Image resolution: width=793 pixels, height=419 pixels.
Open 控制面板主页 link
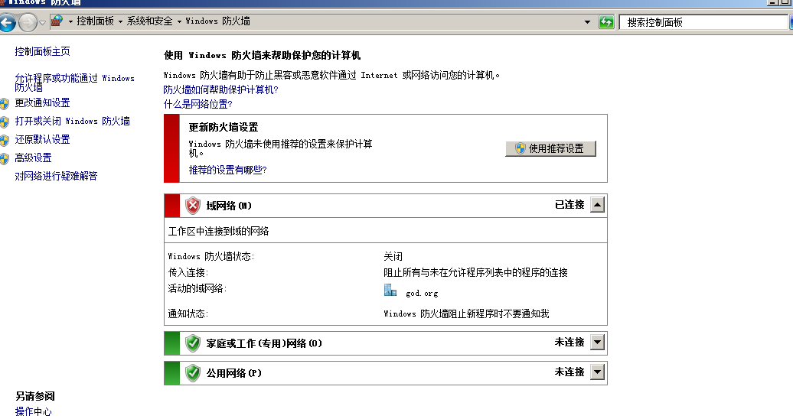pyautogui.click(x=43, y=51)
